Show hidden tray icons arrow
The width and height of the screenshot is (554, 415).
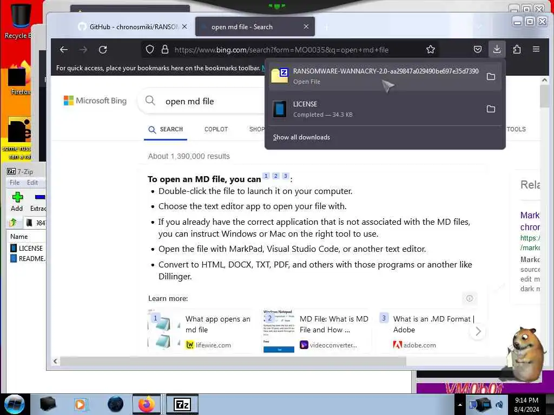point(460,404)
